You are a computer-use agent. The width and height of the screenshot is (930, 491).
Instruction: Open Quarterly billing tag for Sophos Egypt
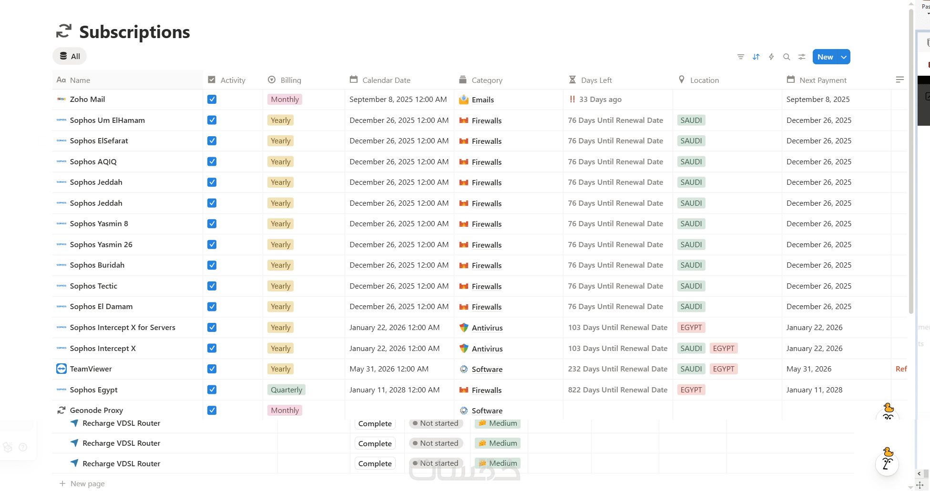click(x=286, y=390)
